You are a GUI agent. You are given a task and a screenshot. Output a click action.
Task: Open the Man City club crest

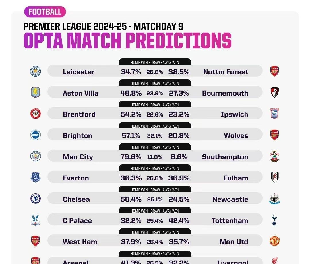click(36, 156)
